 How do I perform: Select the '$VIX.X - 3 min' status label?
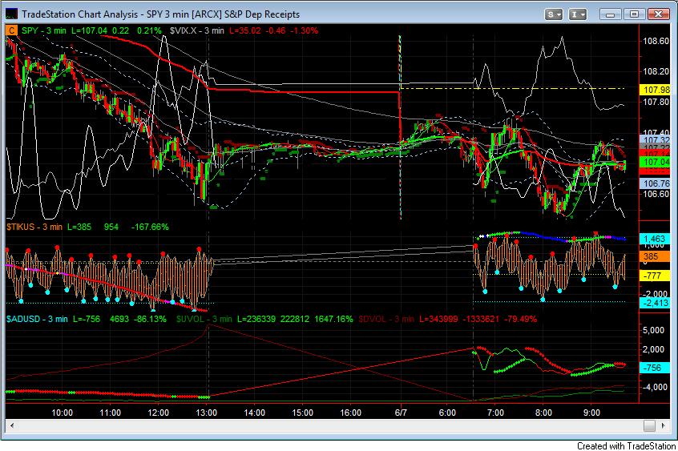[196, 30]
